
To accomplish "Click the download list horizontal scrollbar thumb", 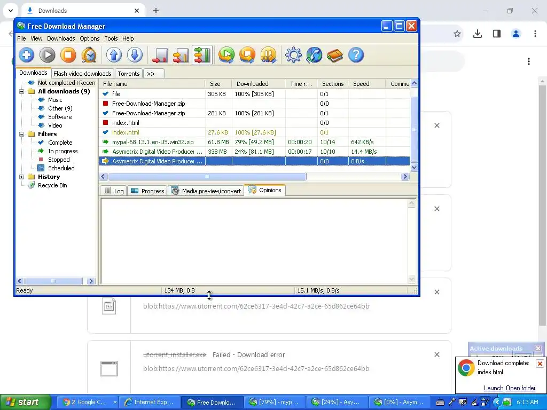I will 207,177.
